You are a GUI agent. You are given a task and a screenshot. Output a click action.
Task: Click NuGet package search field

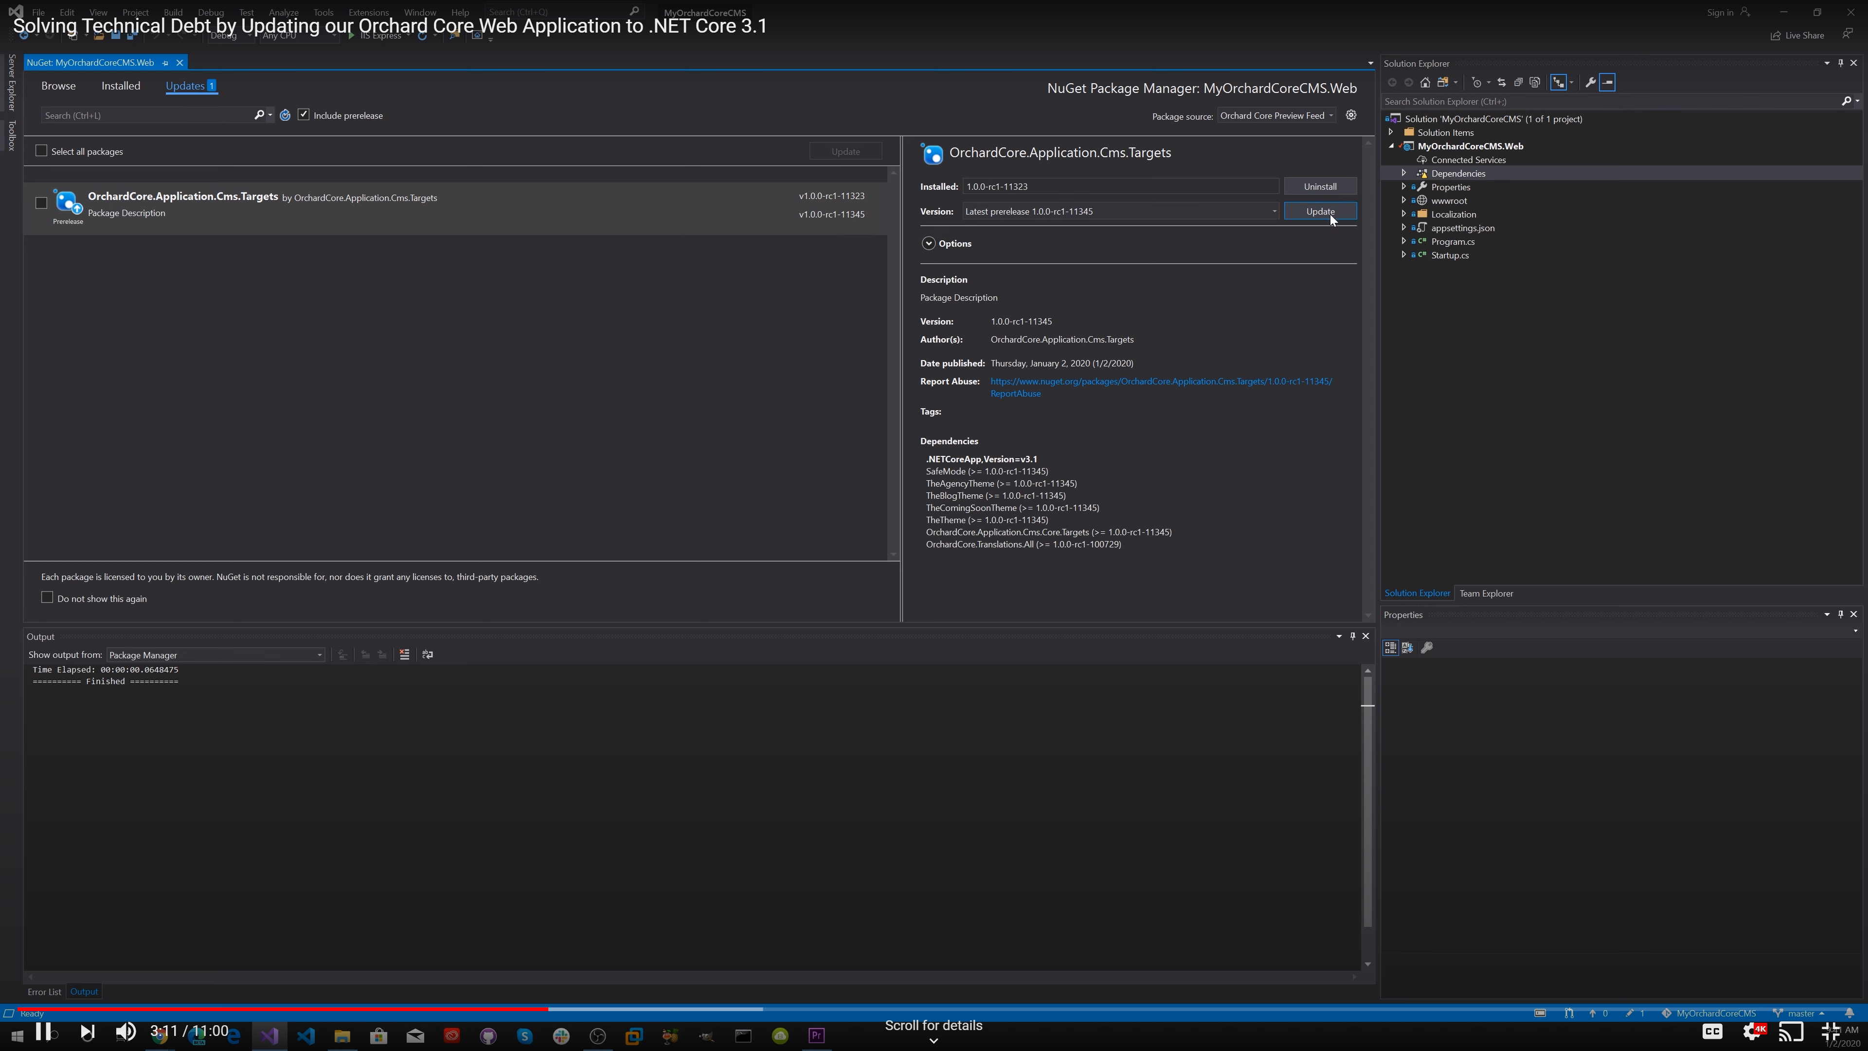click(148, 115)
